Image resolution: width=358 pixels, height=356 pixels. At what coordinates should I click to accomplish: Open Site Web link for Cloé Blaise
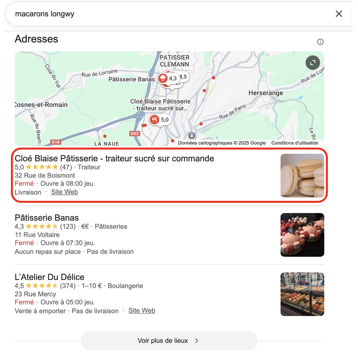[x=65, y=192]
